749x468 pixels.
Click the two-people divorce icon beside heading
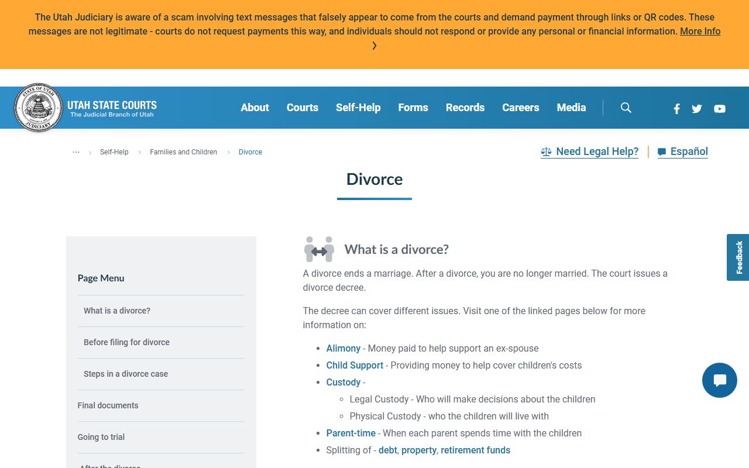pyautogui.click(x=319, y=249)
